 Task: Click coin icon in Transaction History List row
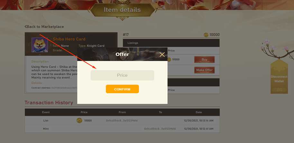[79, 121]
